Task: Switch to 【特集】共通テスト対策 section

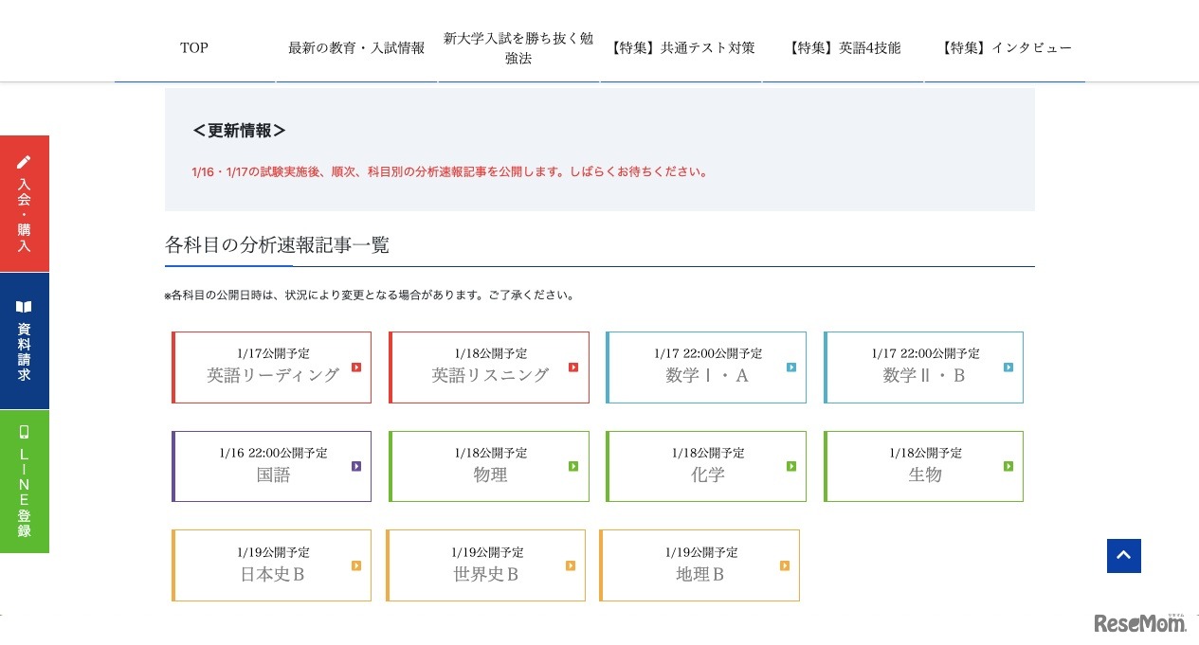Action: (x=681, y=47)
